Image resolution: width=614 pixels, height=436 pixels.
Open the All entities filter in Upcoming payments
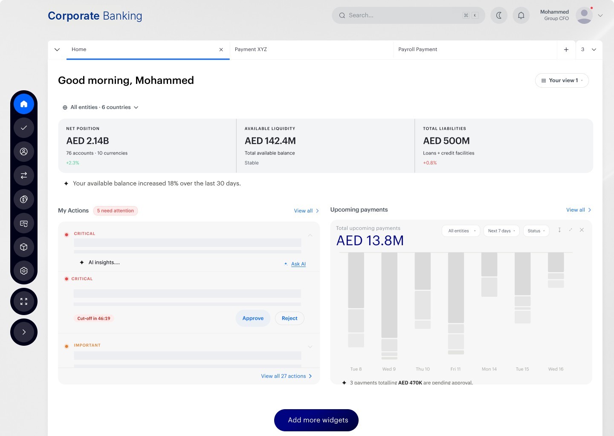click(461, 231)
